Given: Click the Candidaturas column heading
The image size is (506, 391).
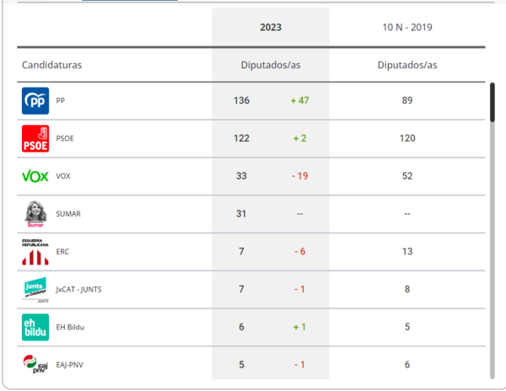Looking at the screenshot, I should (x=51, y=65).
